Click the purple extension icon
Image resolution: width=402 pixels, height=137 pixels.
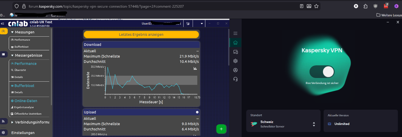point(396,6)
